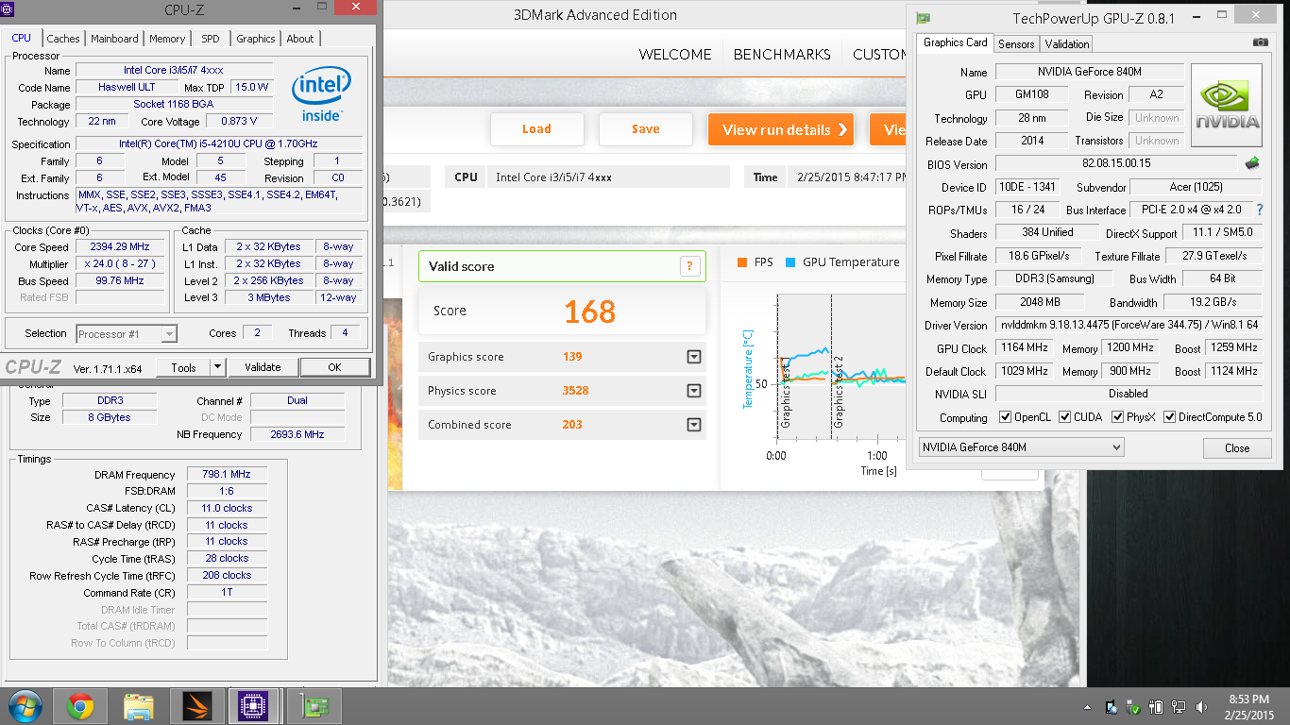Show hidden tray icons arrow
Image resolution: width=1290 pixels, height=725 pixels.
point(1087,707)
